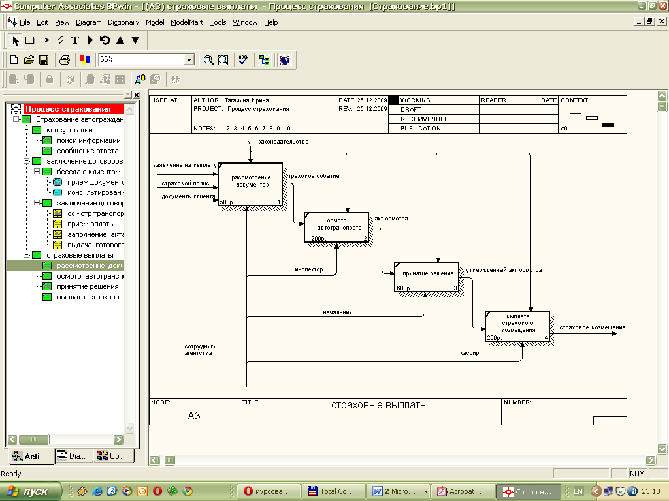
Task: Select the Activity Box tool
Action: (30, 40)
